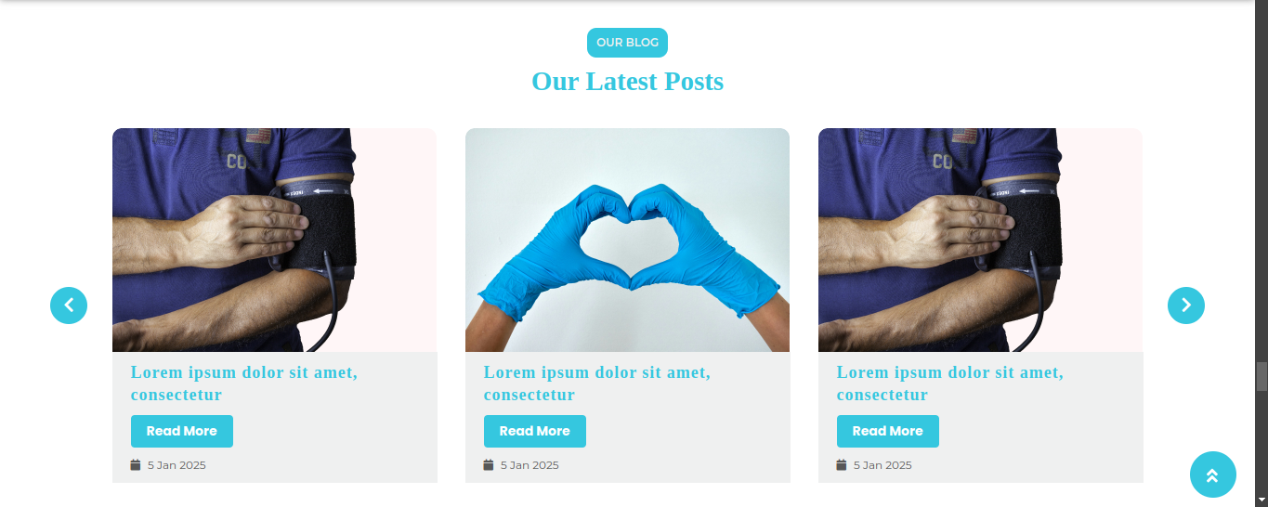Click calendar icon on third blog card
This screenshot has width=1268, height=507.
(x=842, y=465)
